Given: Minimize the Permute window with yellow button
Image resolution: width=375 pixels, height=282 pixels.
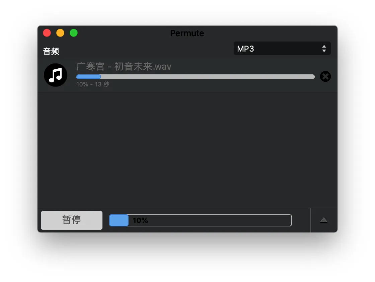Looking at the screenshot, I should click(x=60, y=33).
